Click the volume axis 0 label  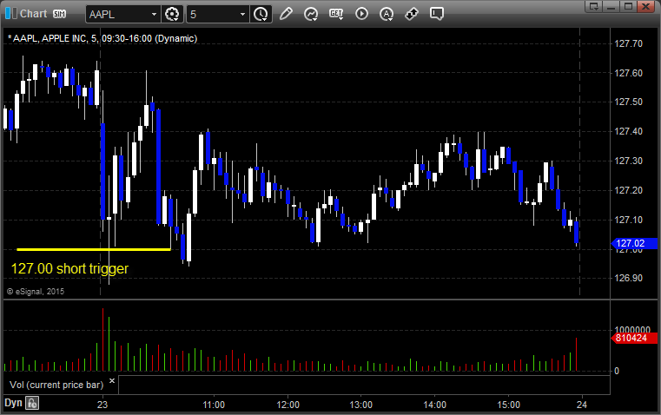coord(617,372)
